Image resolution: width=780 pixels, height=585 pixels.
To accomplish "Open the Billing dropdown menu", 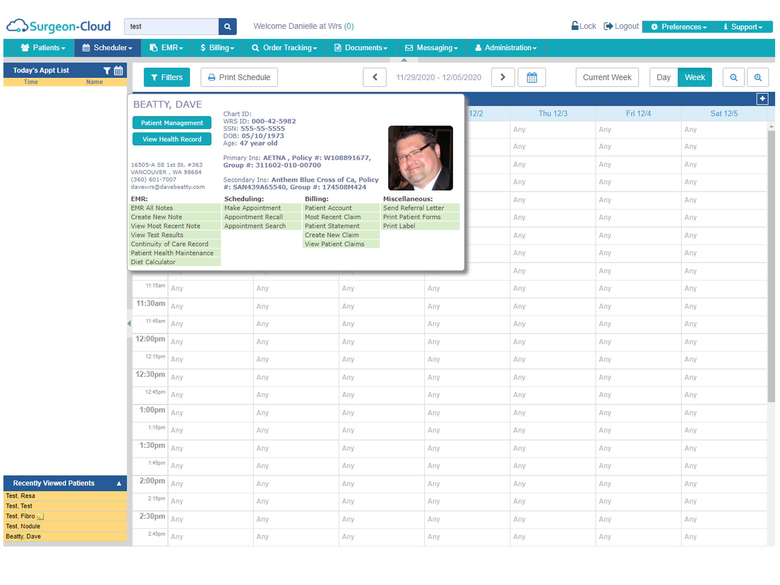I will pyautogui.click(x=217, y=48).
